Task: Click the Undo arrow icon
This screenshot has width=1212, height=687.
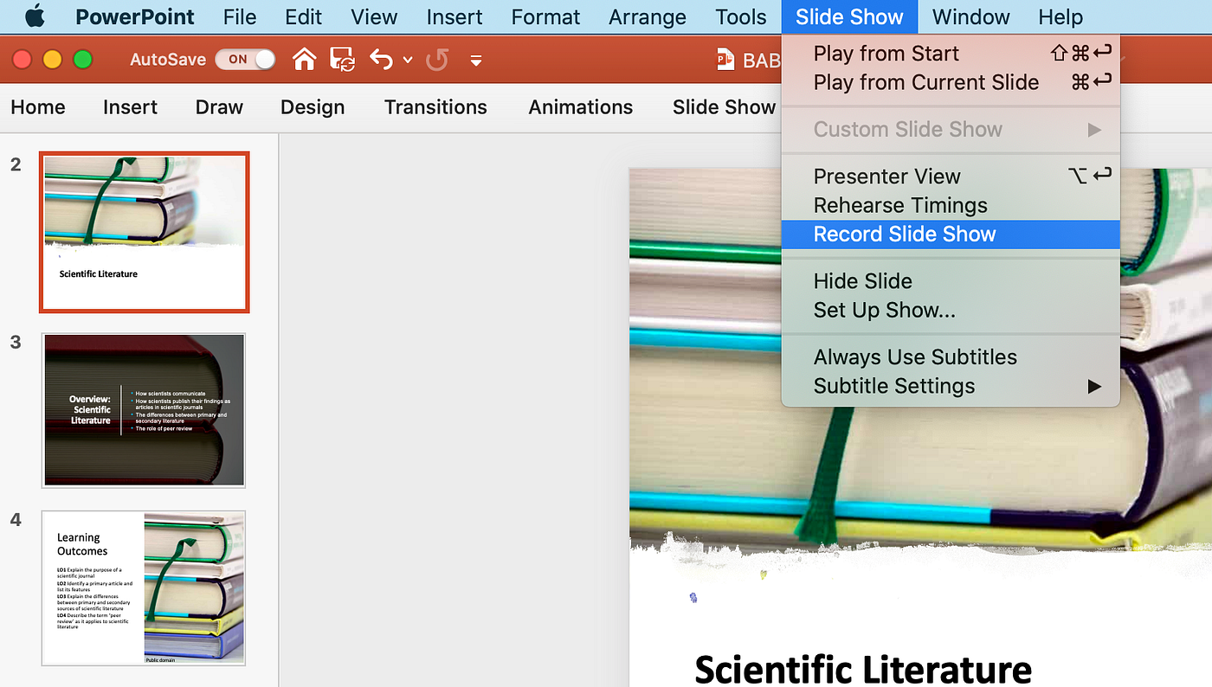Action: pyautogui.click(x=381, y=60)
